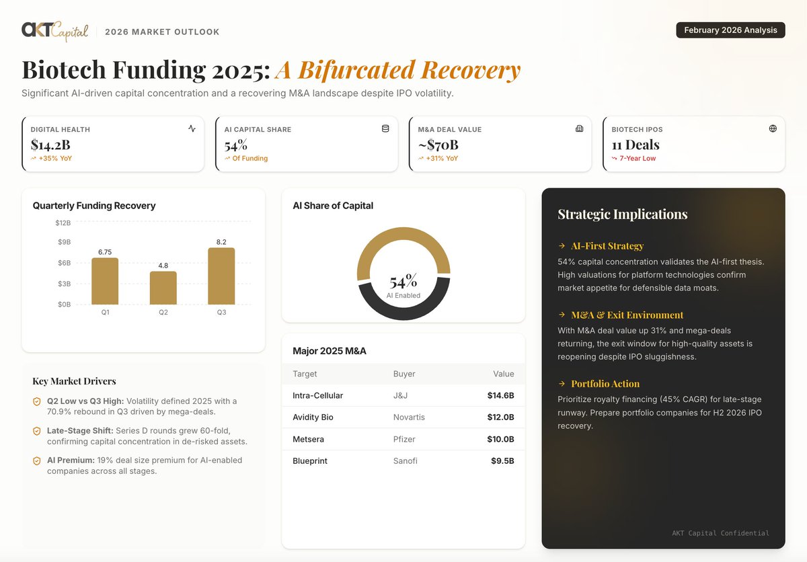Screen dimensions: 807x562
Task: Click the $12.0B value cell
Action: [501, 417]
